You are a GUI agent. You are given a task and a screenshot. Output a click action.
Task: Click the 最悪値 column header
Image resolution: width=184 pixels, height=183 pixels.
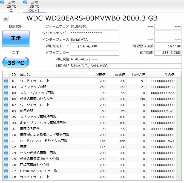tap(117, 74)
